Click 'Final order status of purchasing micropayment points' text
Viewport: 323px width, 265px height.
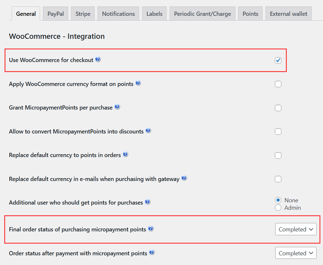[78, 229]
